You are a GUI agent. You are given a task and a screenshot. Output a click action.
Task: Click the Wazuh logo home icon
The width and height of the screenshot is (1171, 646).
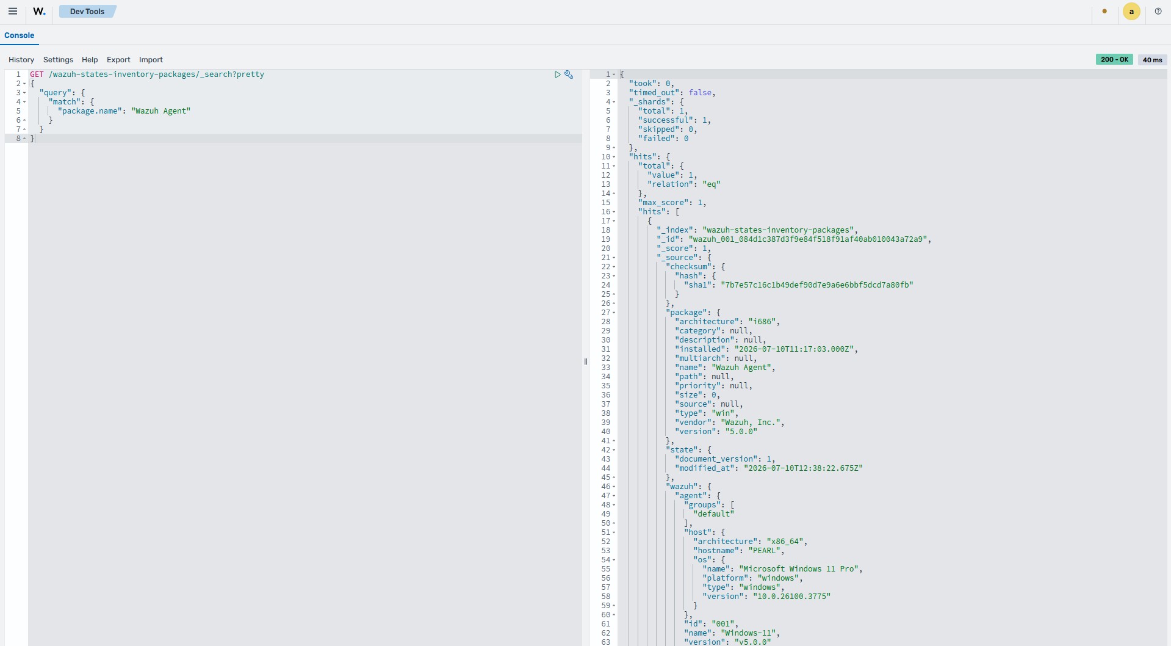pos(39,11)
